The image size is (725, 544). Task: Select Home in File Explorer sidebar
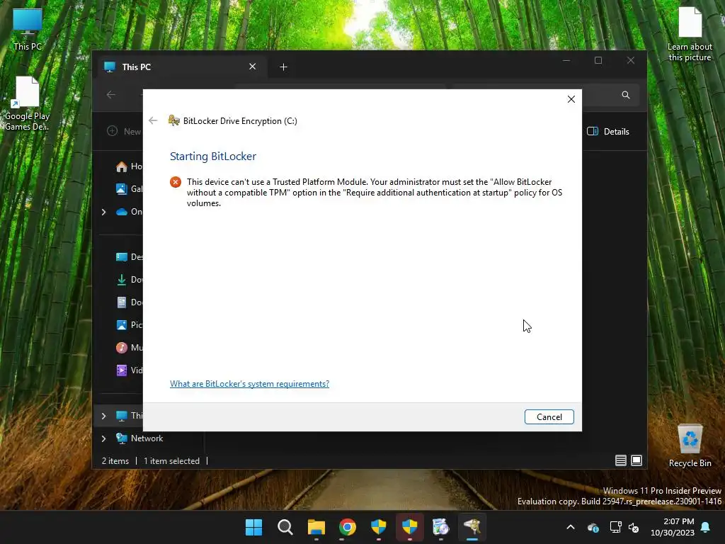(x=129, y=166)
